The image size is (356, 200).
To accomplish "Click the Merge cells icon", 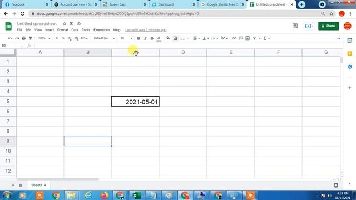I will point(182,38).
